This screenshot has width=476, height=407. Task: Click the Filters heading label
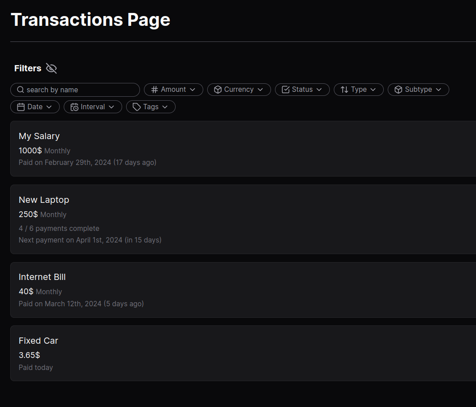28,68
